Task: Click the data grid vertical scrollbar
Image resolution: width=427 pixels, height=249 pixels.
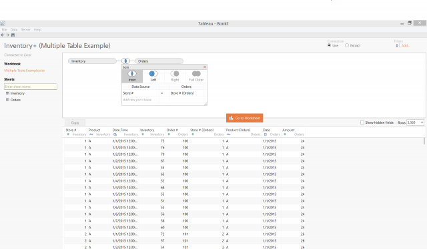Action: click(424, 140)
